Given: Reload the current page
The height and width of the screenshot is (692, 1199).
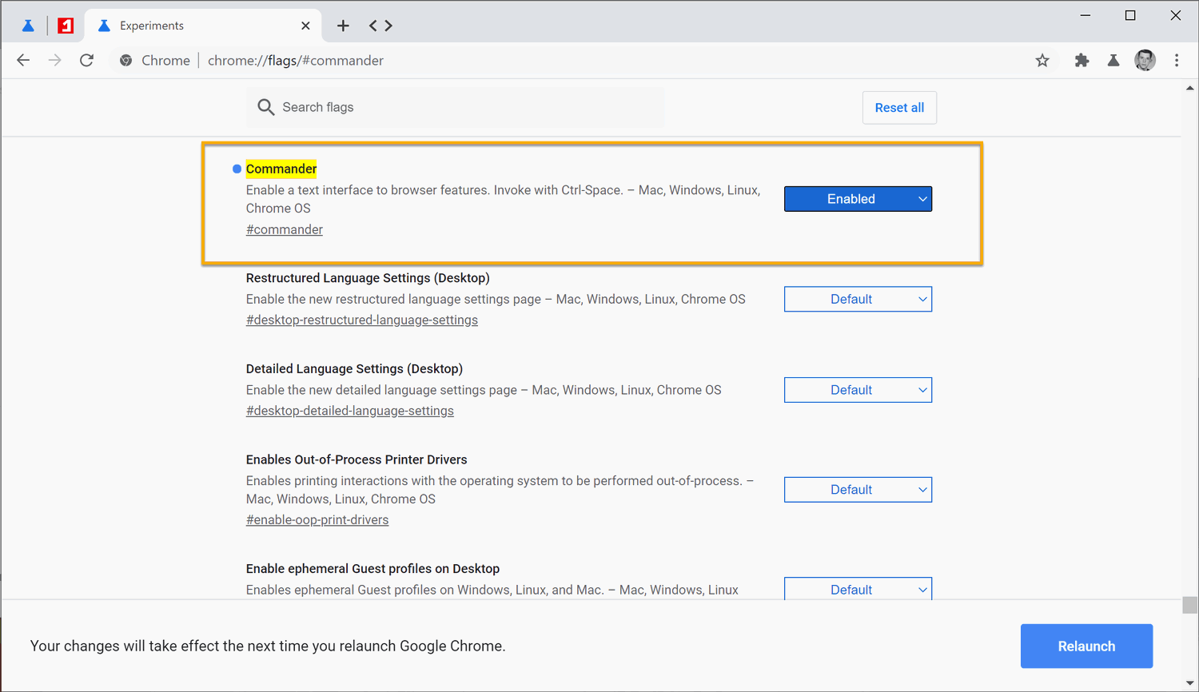Looking at the screenshot, I should click(86, 61).
